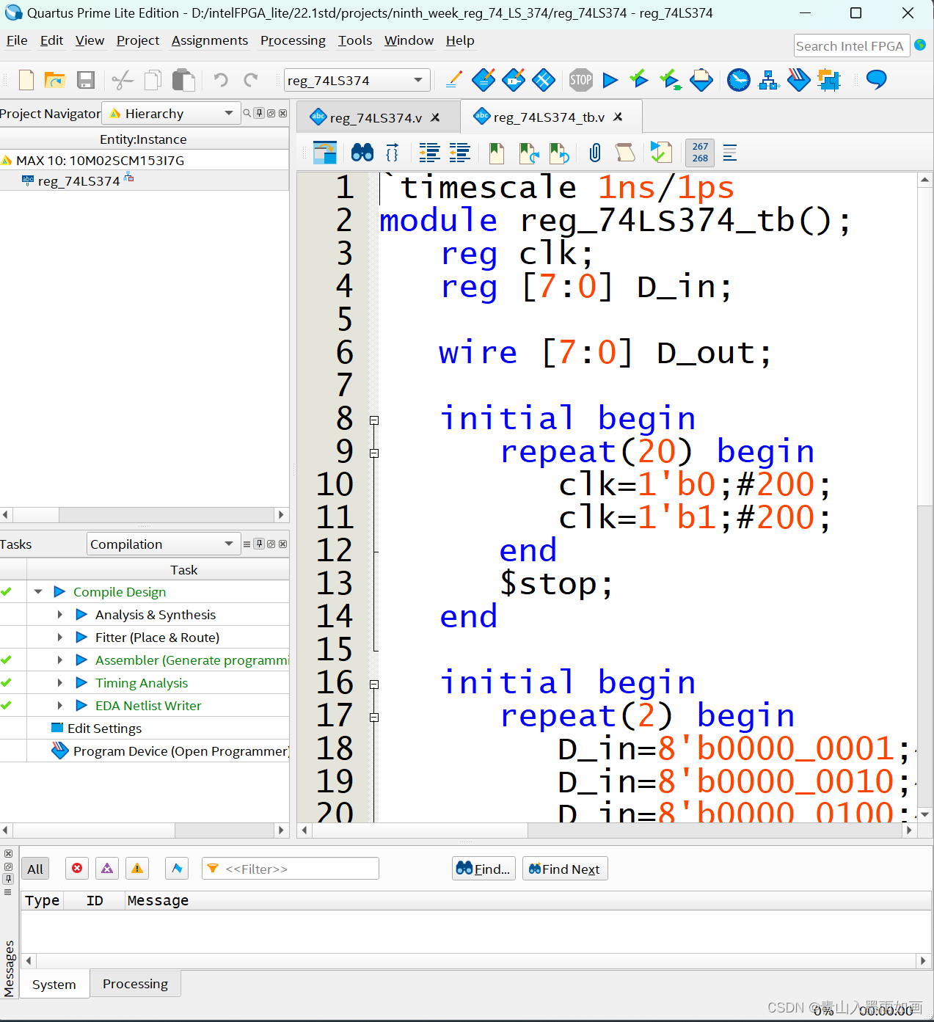
Task: Click the globe icon beside search box
Action: [x=920, y=45]
